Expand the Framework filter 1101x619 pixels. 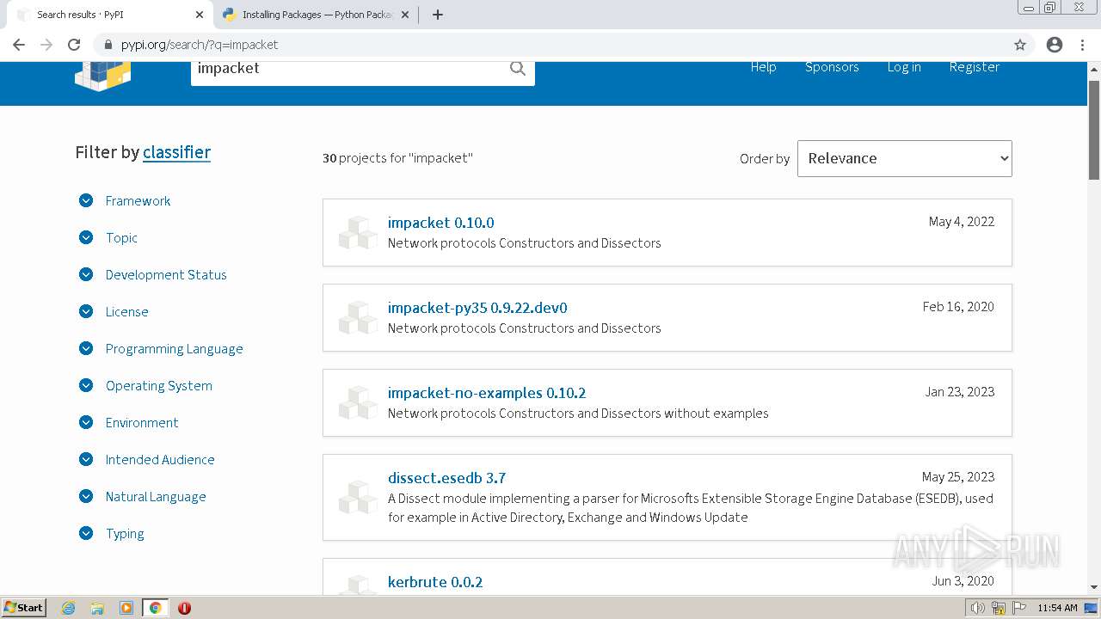86,200
